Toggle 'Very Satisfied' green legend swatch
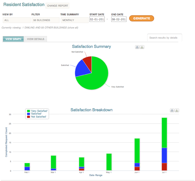Screen dimensions: 195x181 click(28, 111)
